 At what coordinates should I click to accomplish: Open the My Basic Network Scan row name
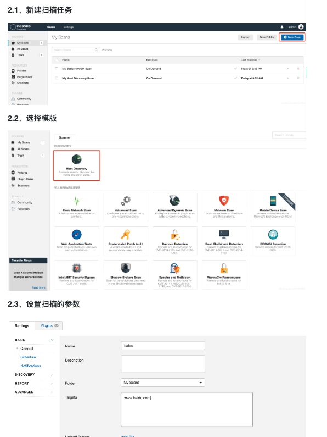76,69
